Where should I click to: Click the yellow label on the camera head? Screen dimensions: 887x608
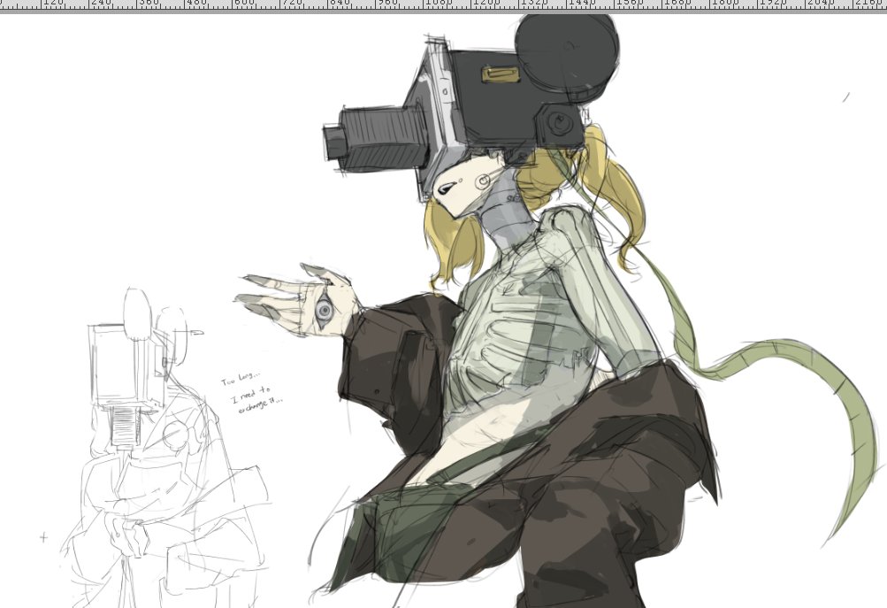tap(501, 74)
